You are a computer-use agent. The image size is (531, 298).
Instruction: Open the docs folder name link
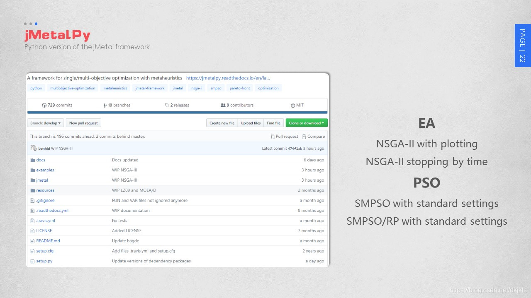(x=41, y=160)
